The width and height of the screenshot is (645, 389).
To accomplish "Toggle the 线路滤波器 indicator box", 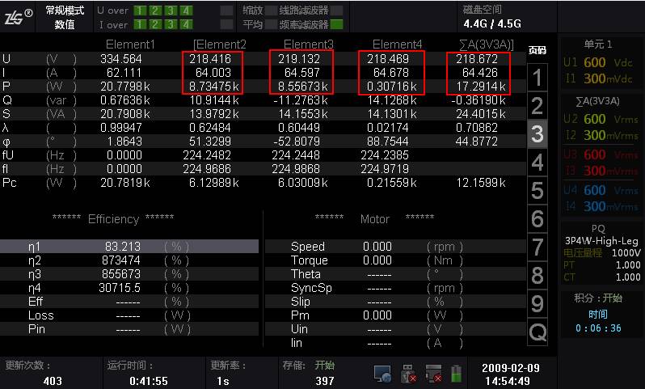I will click(336, 11).
